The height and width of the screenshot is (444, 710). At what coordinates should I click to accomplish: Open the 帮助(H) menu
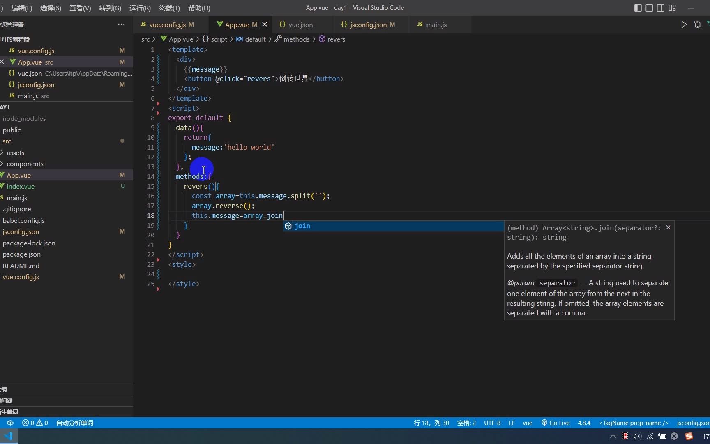tap(199, 8)
